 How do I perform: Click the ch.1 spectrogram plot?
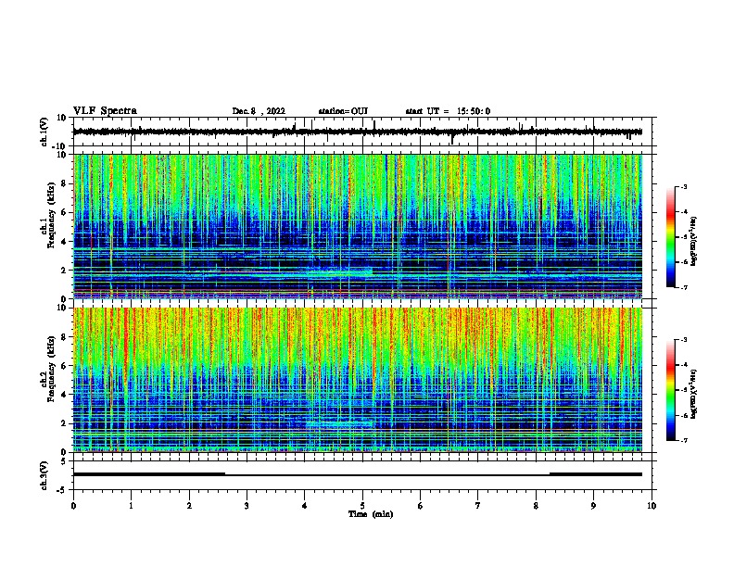coord(358,226)
